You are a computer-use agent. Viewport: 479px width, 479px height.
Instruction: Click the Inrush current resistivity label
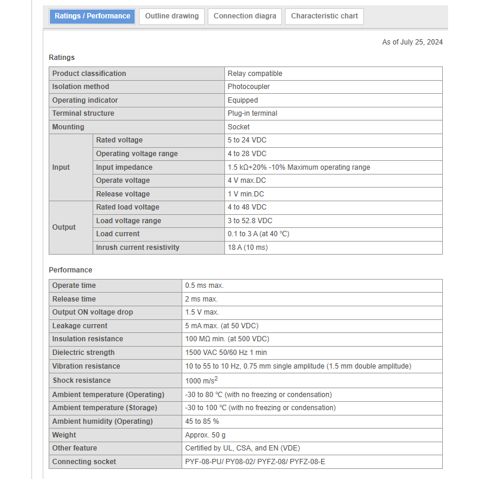tap(138, 248)
